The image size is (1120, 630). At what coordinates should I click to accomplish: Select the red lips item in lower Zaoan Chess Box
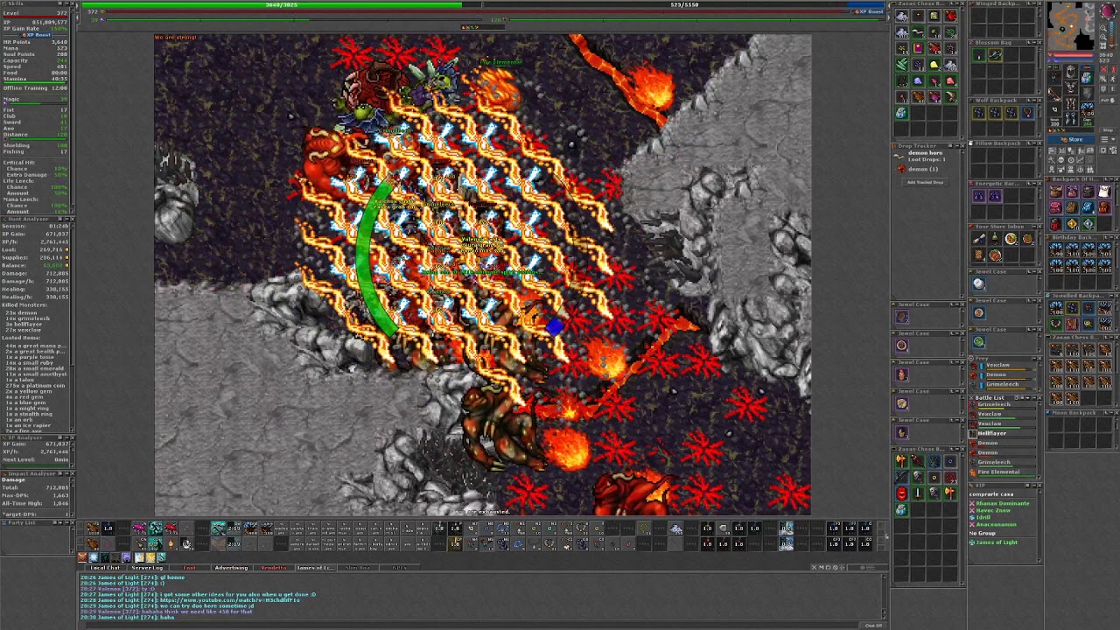pyautogui.click(x=902, y=493)
